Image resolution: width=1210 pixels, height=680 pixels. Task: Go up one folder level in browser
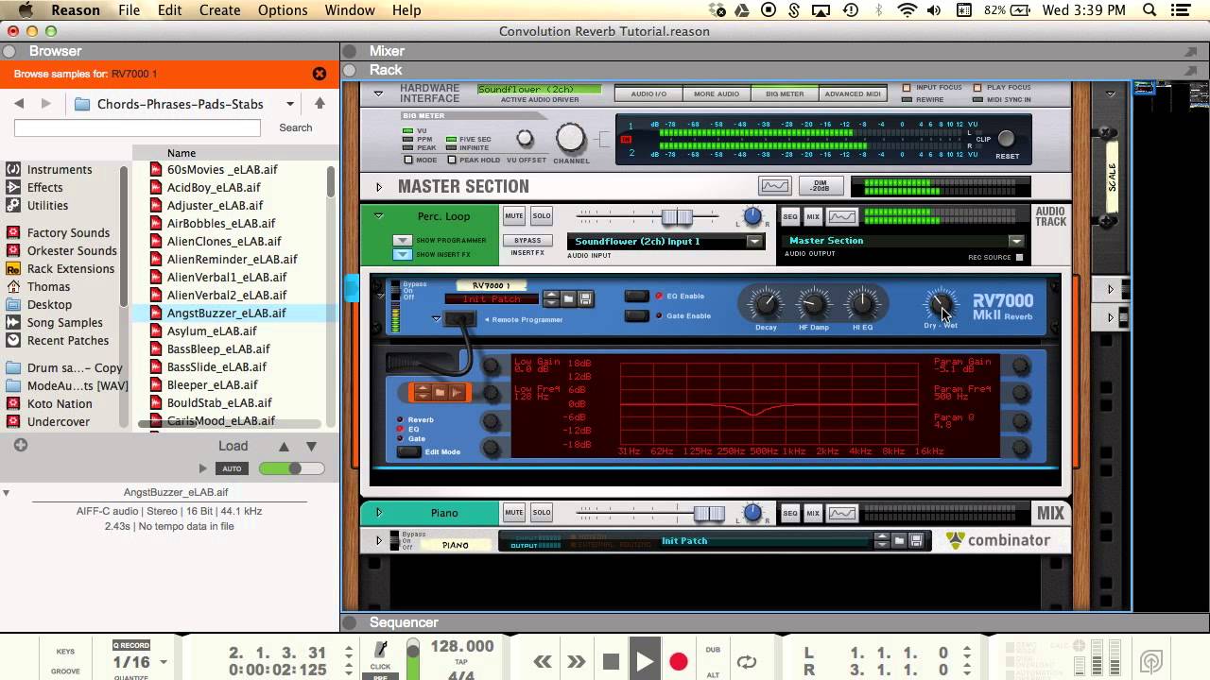coord(320,104)
